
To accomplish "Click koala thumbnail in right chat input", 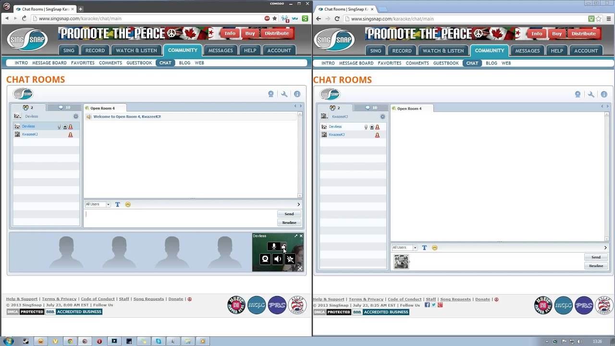I will [401, 261].
